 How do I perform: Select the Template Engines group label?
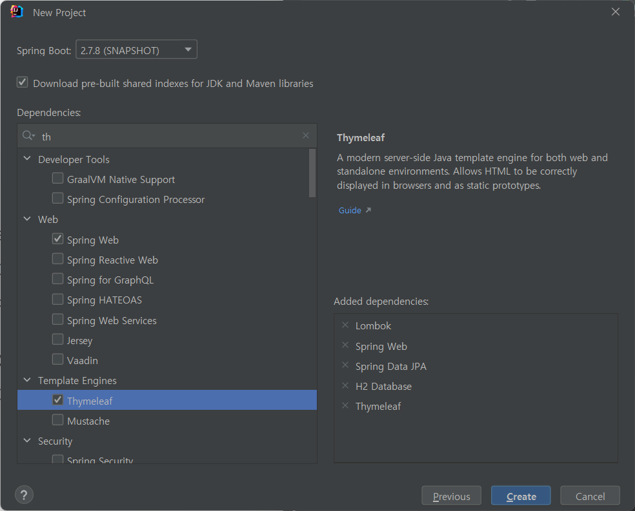(x=77, y=381)
